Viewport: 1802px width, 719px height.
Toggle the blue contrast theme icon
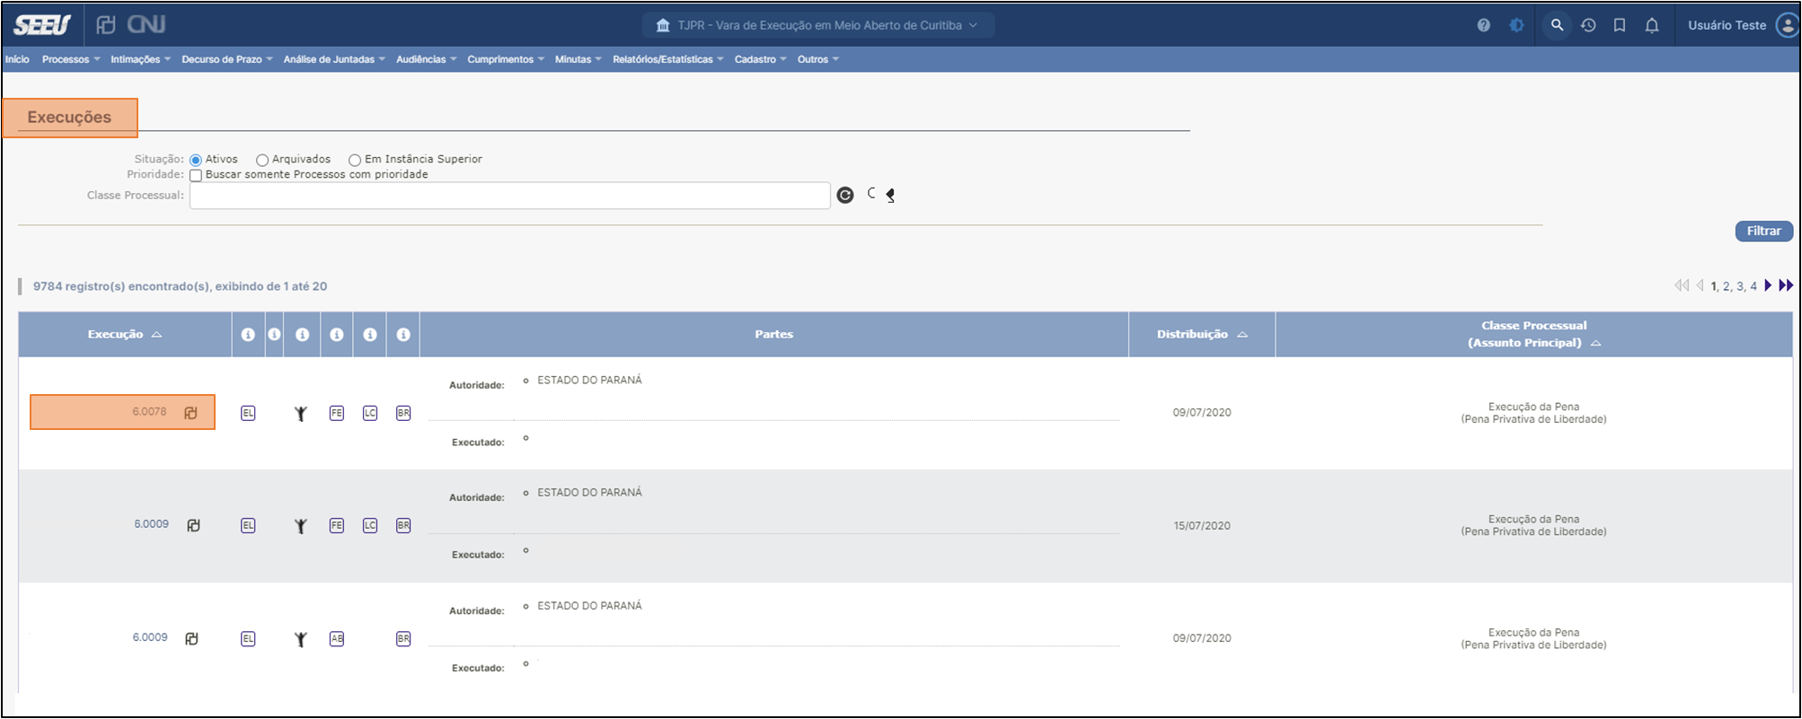(1516, 25)
